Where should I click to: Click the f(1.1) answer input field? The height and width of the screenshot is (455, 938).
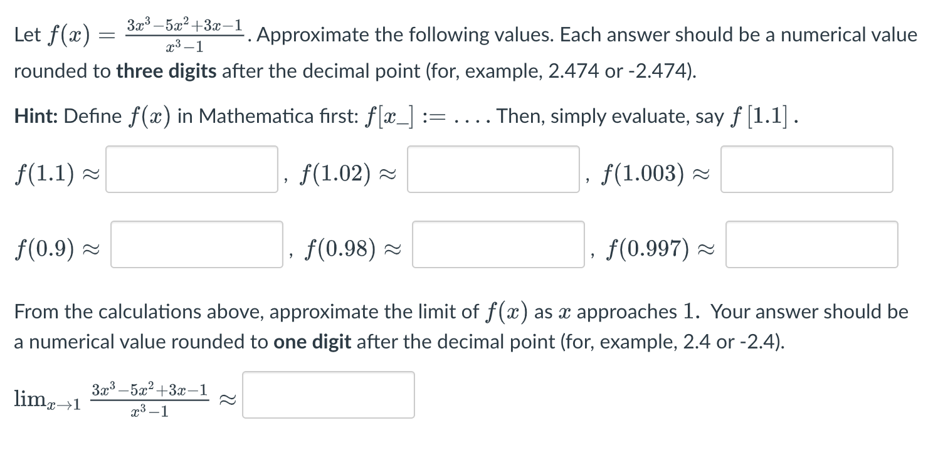click(191, 170)
